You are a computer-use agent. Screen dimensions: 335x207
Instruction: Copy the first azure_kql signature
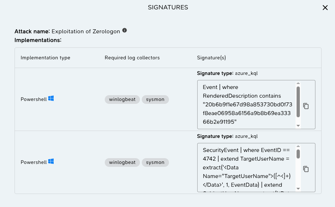(306, 106)
